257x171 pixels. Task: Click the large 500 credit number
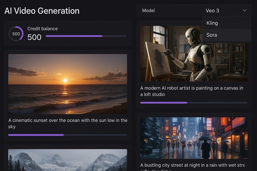tap(34, 37)
